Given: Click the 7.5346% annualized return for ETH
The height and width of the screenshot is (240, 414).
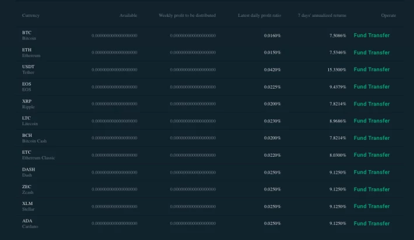Looking at the screenshot, I should tap(338, 52).
